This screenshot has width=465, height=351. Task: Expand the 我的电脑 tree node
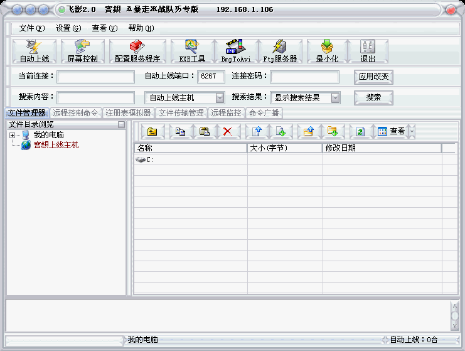[x=12, y=136]
